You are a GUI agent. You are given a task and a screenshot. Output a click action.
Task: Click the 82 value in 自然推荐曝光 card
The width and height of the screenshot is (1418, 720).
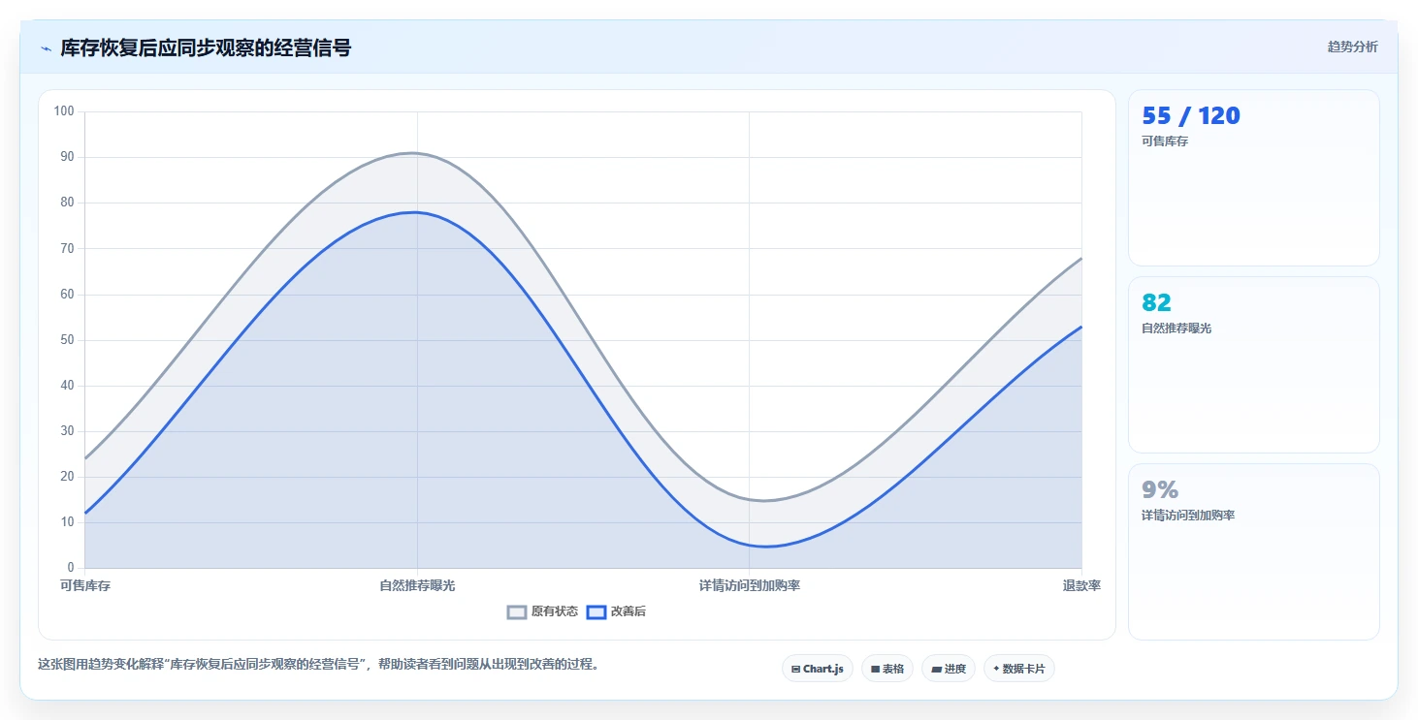pyautogui.click(x=1157, y=303)
